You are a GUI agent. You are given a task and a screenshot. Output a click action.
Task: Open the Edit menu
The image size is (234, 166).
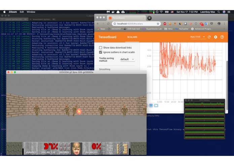click(22, 12)
